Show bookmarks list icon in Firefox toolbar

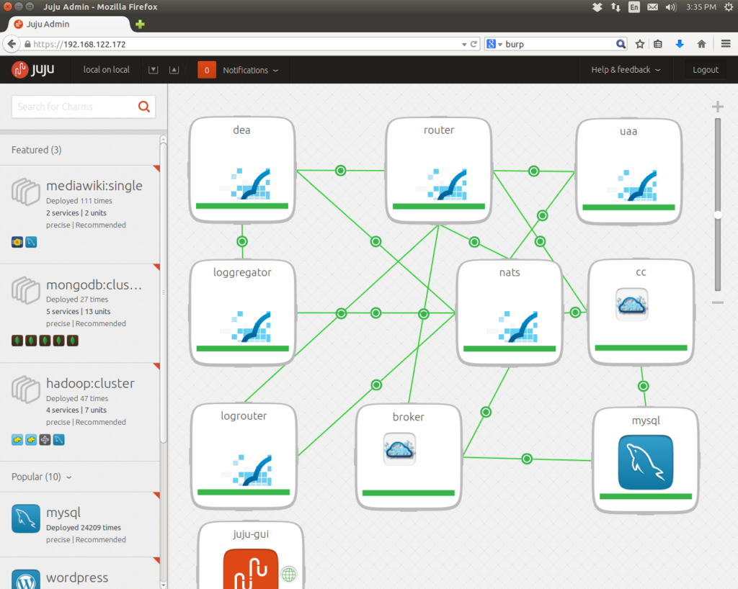coord(658,44)
